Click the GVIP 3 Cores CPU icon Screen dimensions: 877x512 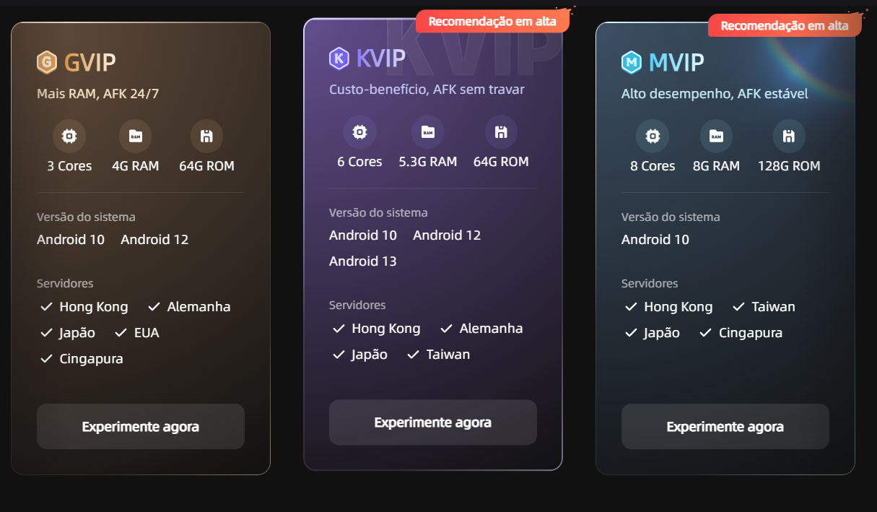pos(69,136)
